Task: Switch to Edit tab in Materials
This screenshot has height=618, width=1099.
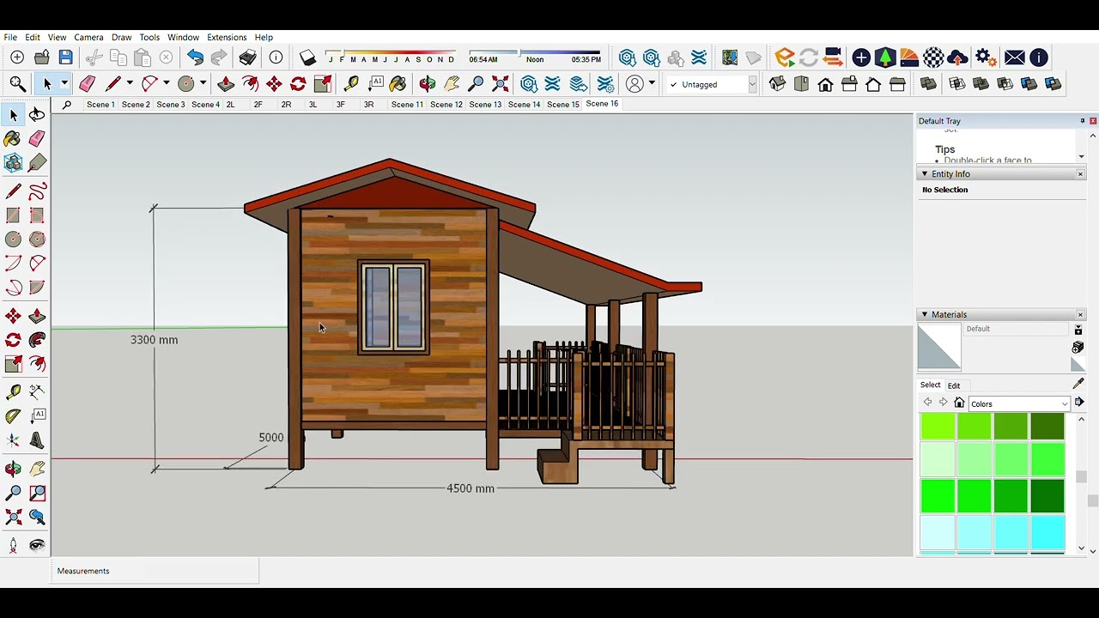Action: pyautogui.click(x=954, y=385)
